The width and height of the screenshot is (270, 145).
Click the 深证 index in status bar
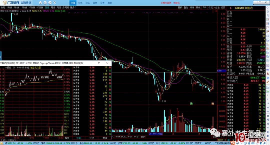[x=59, y=143]
